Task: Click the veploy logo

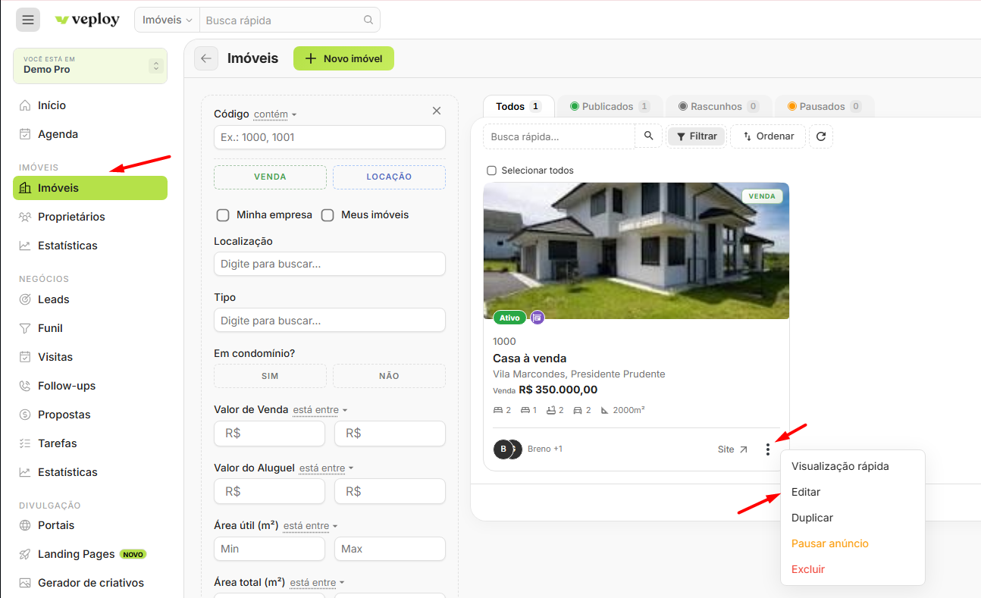Action: point(87,20)
